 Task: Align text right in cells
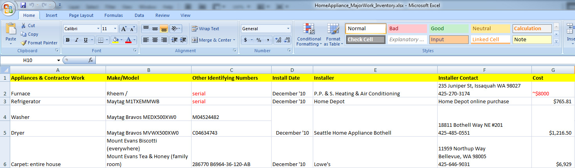pyautogui.click(x=164, y=40)
